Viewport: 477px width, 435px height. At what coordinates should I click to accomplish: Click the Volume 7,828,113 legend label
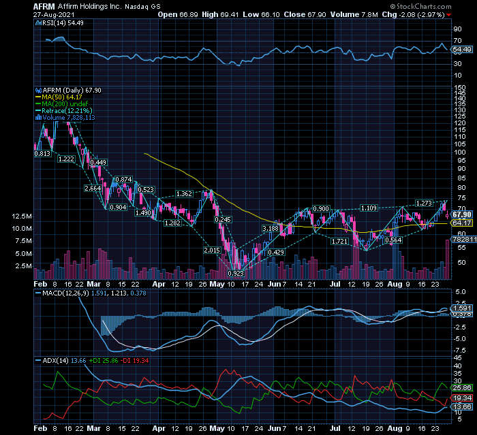(69, 118)
